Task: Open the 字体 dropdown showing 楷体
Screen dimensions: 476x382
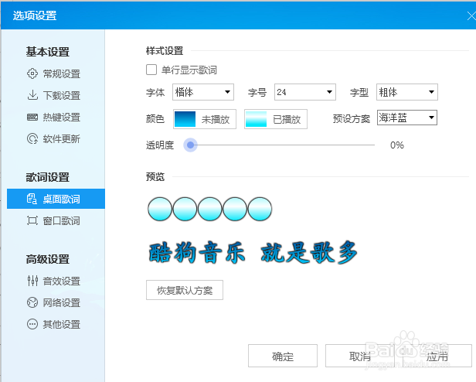Action: [203, 92]
